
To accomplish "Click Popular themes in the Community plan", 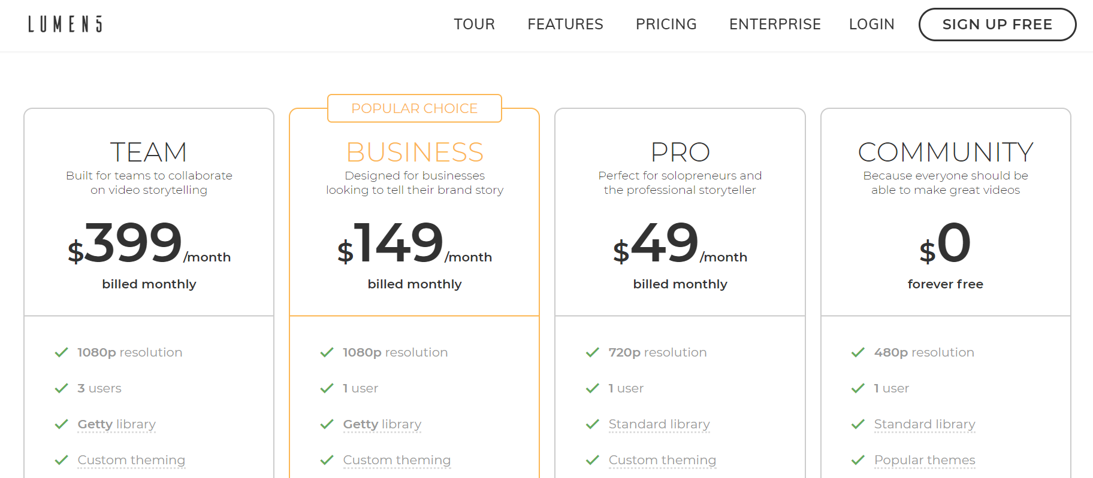I will tap(925, 460).
